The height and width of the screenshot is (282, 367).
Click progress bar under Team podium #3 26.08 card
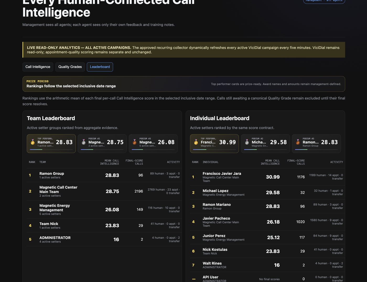(x=153, y=149)
